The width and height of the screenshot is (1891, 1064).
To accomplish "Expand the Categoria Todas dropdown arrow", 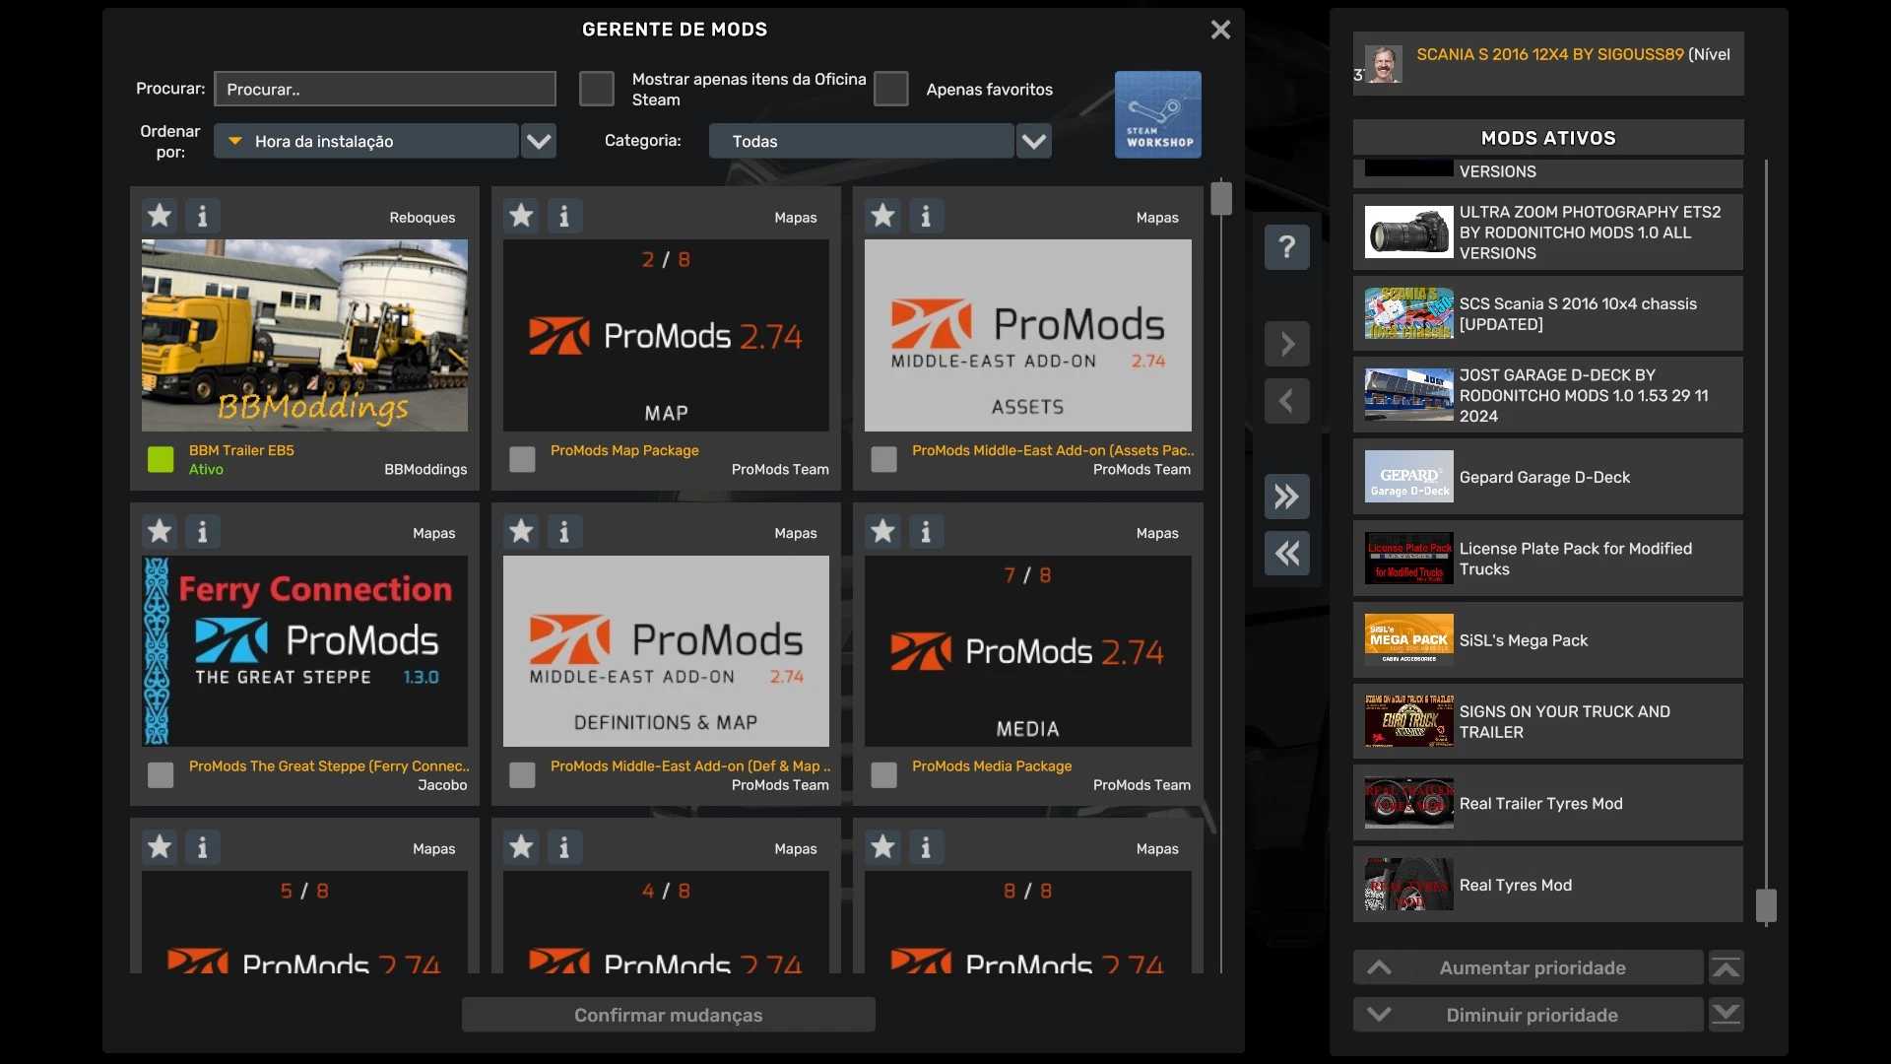I will point(1033,142).
